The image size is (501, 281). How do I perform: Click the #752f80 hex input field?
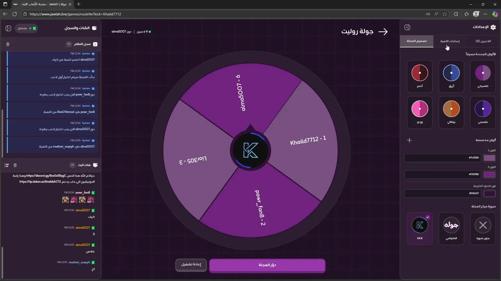[x=443, y=174]
